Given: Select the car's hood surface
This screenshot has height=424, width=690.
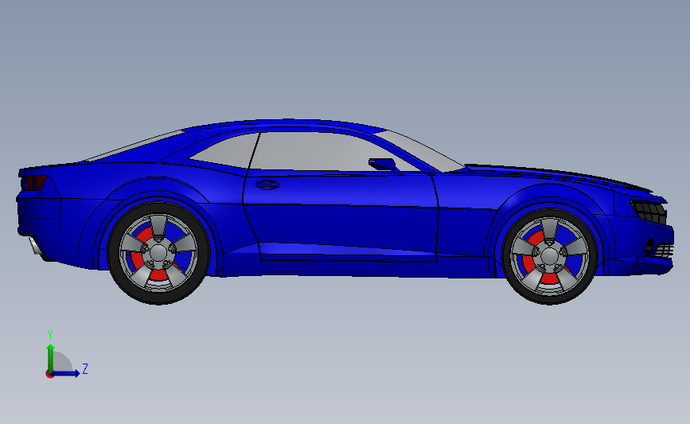Looking at the screenshot, I should pos(555,173).
